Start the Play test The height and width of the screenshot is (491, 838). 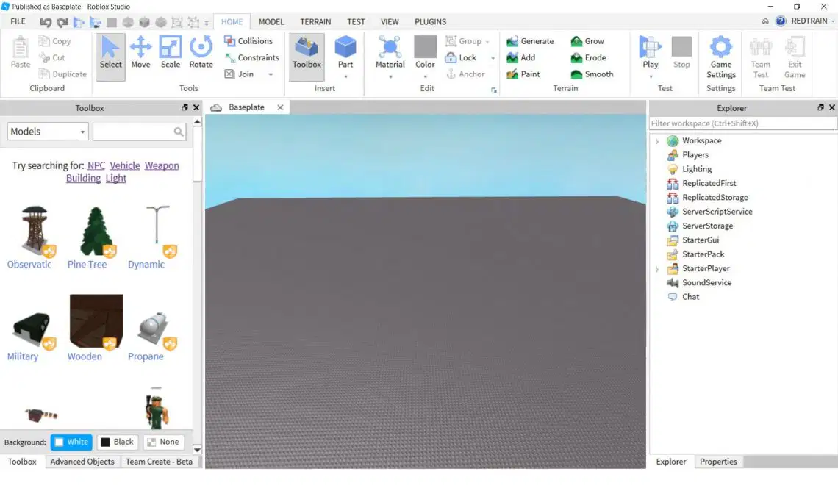click(x=651, y=56)
